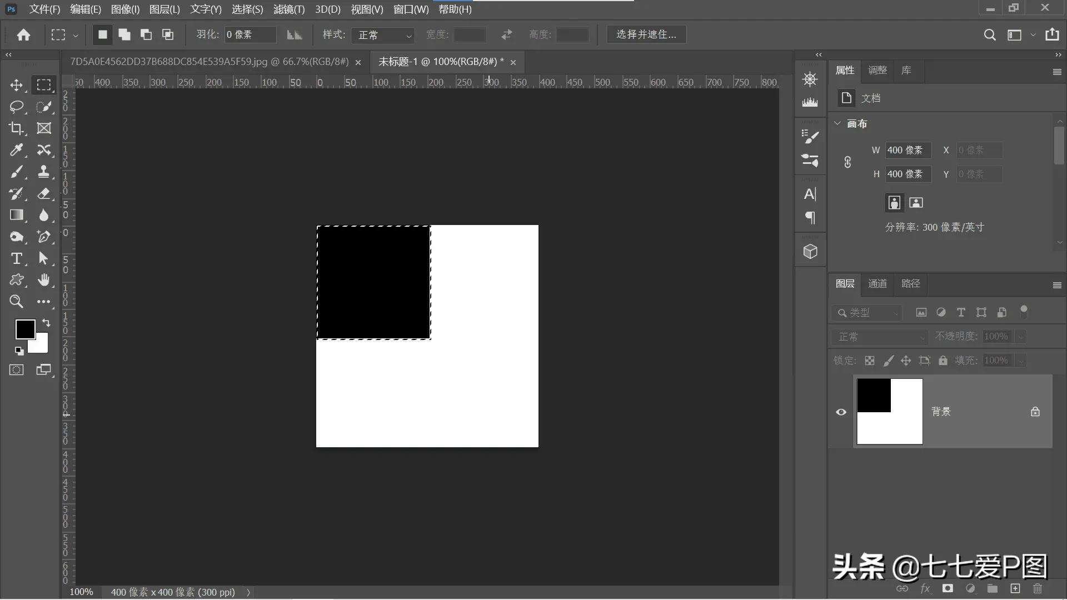Expand status bar info arrow
The height and width of the screenshot is (600, 1067).
tap(248, 592)
